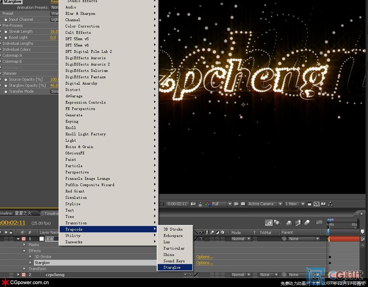This screenshot has height=287, width=368.
Task: Open the timeline panel options arrow
Action: [362, 213]
